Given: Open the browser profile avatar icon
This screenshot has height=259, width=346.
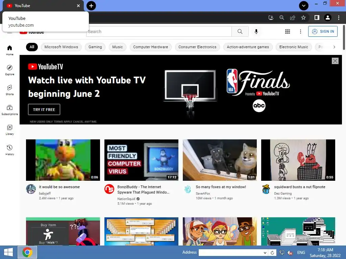Looking at the screenshot, I should pyautogui.click(x=328, y=18).
